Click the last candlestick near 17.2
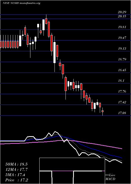The height and width of the screenshot is (184, 131). [x=103, y=111]
